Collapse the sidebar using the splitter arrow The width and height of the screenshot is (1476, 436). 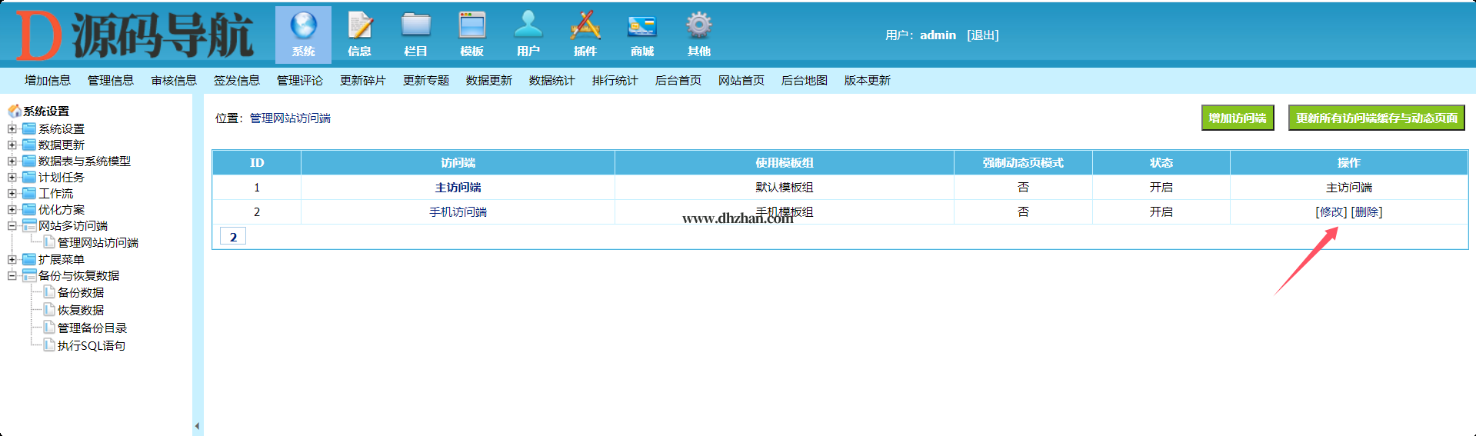[197, 425]
